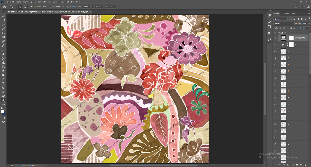The image size is (311, 167).
Task: Select the Magic Wand tool
Action: pyautogui.click(x=3, y=29)
